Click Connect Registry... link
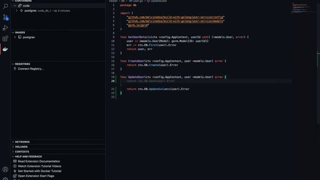 [30, 69]
